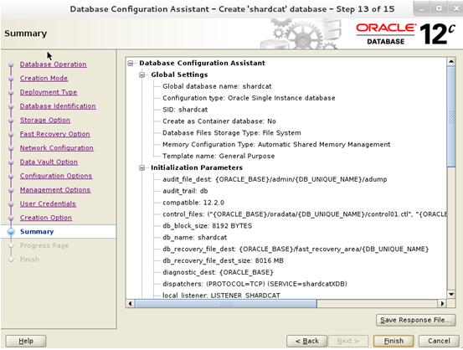Jump to Database Identification step
Viewport: 463px width, 350px height.
pos(58,106)
